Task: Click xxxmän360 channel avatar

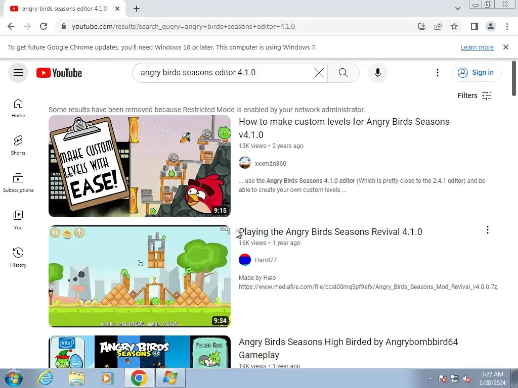Action: click(245, 163)
